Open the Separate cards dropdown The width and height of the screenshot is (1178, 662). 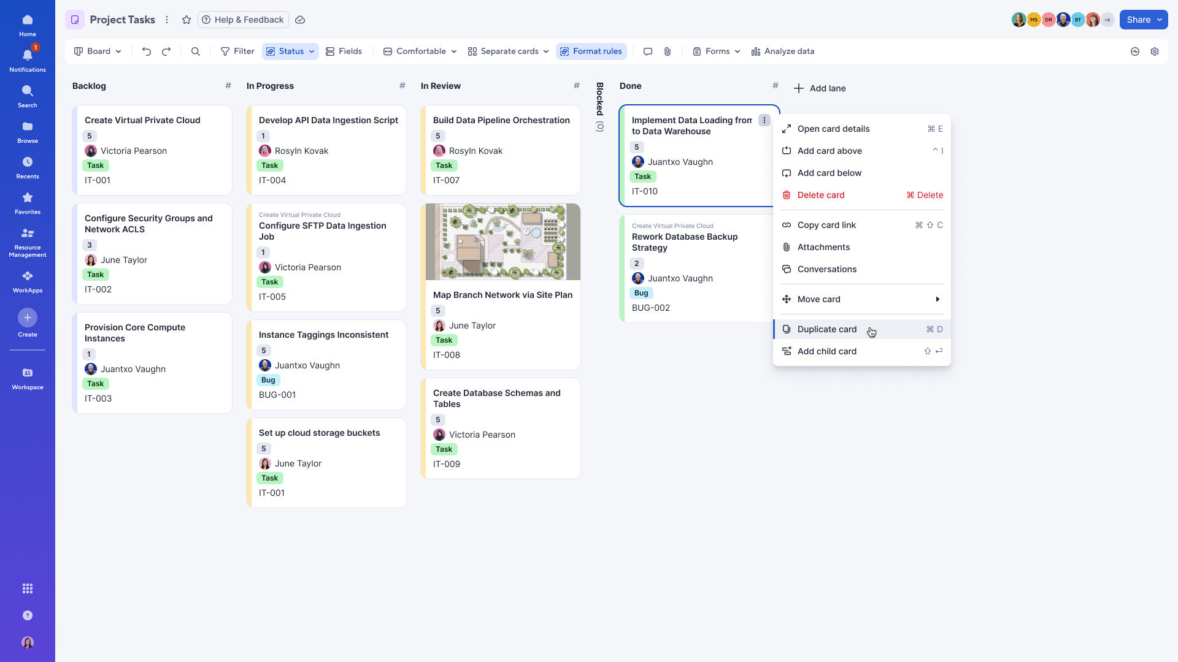pyautogui.click(x=507, y=51)
